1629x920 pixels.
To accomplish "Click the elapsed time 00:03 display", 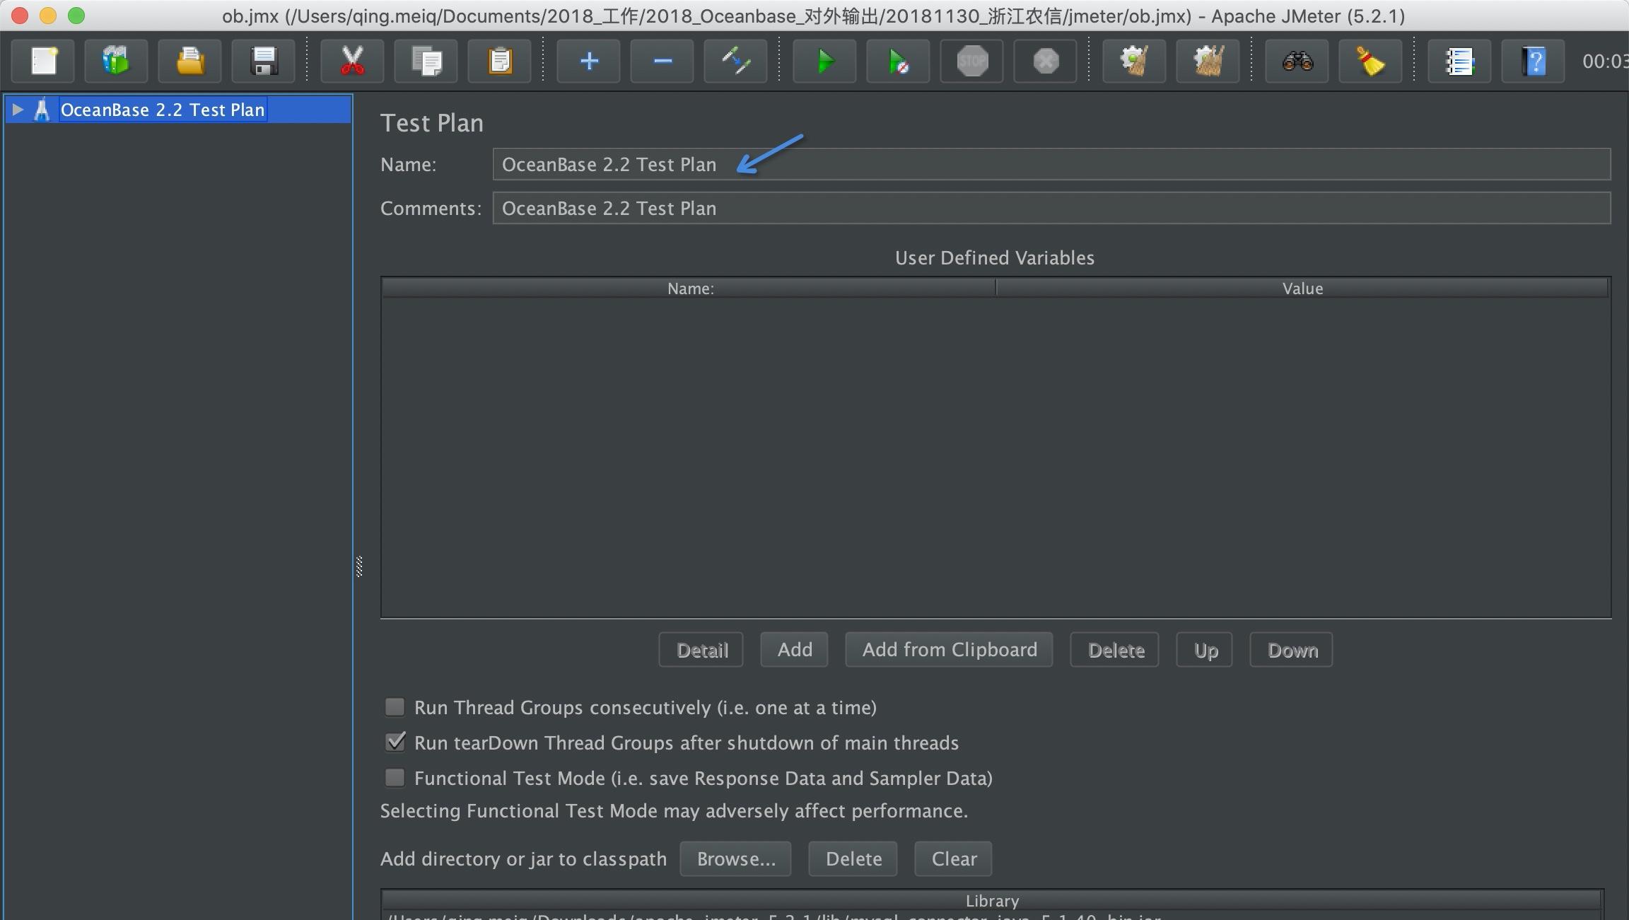I will (x=1605, y=62).
